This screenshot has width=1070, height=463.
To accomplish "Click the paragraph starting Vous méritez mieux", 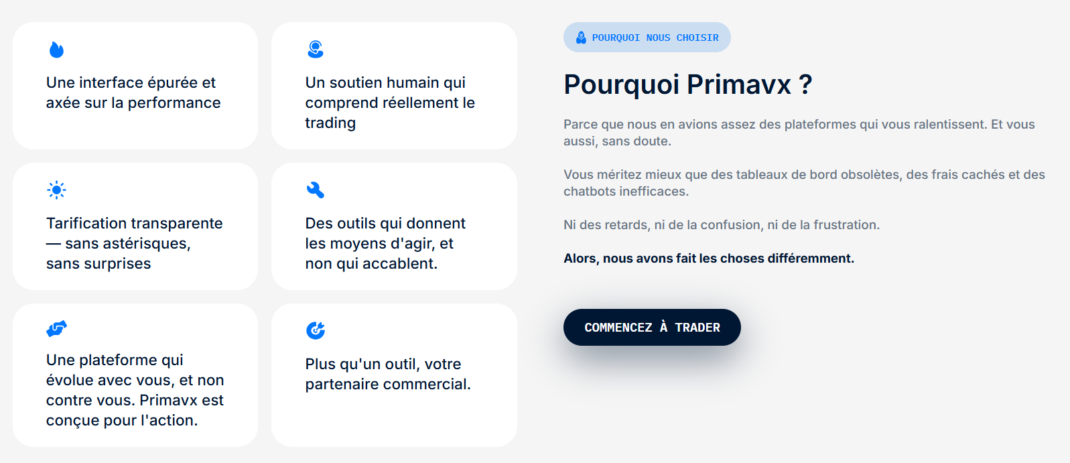I will [x=804, y=183].
